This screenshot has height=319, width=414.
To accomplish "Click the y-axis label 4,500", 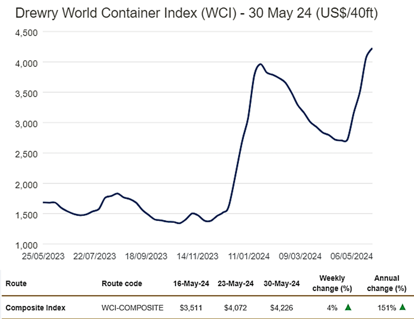I will [27, 32].
